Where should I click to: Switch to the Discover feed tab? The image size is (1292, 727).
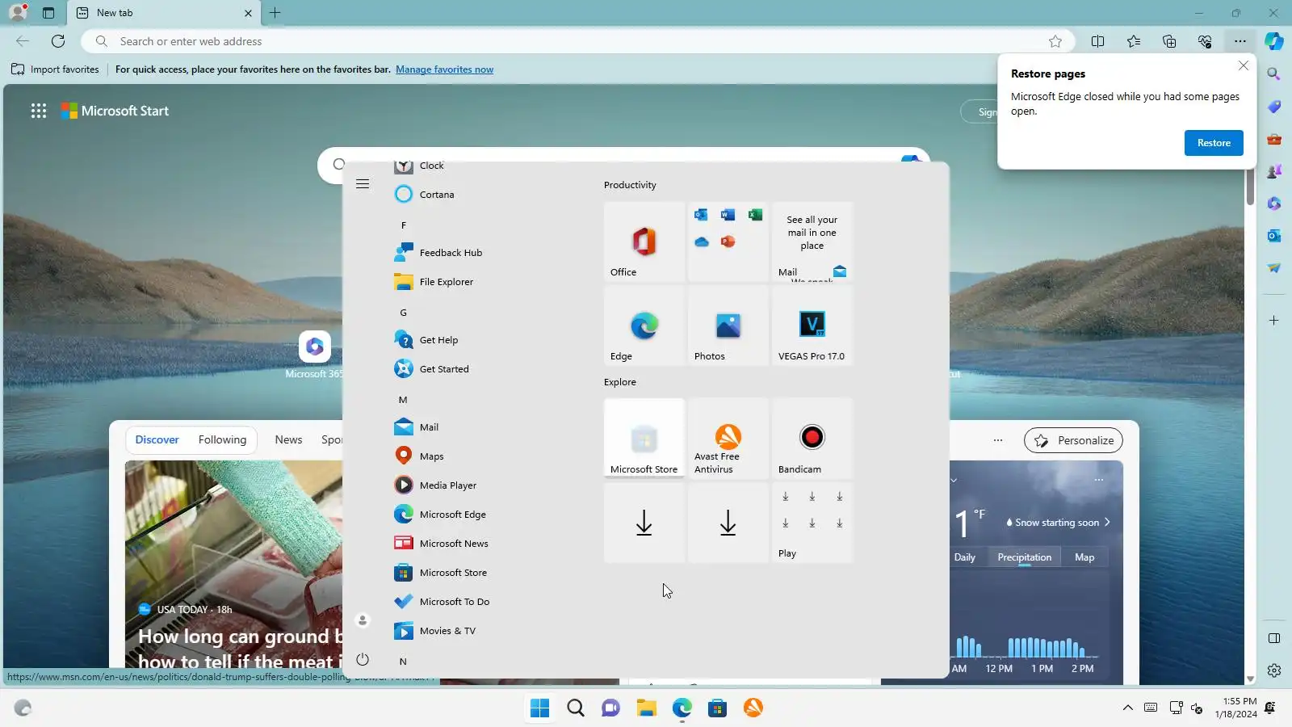click(157, 440)
